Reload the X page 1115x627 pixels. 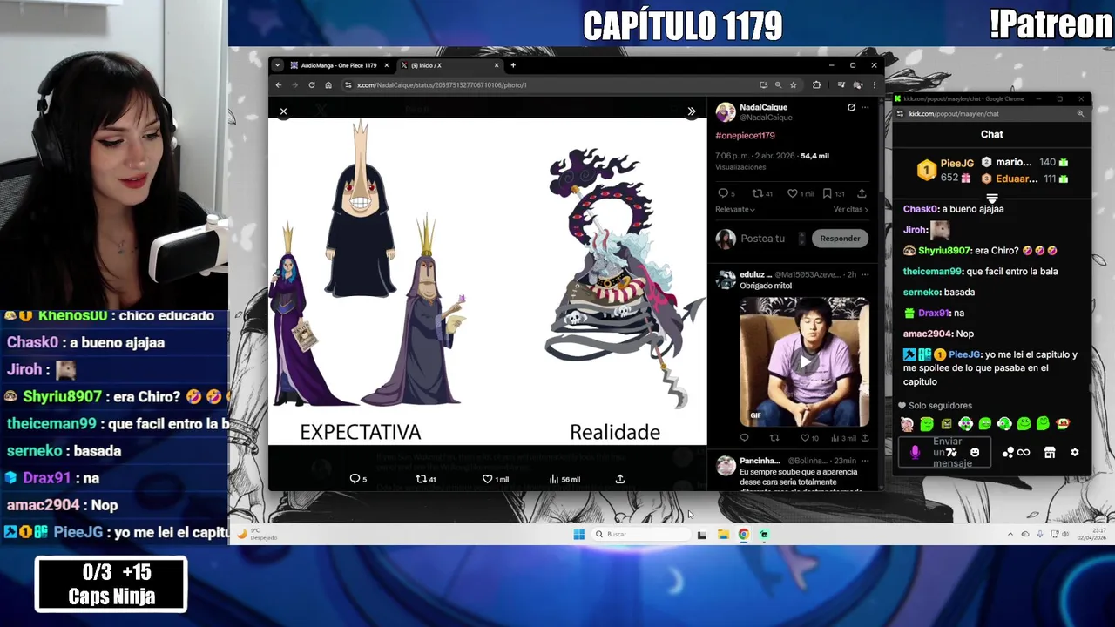point(312,84)
